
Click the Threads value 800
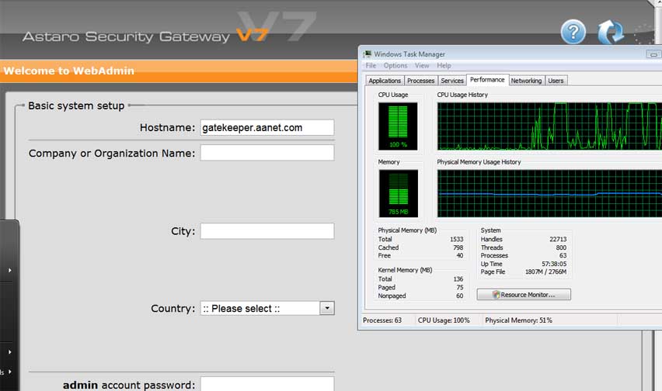pyautogui.click(x=561, y=247)
